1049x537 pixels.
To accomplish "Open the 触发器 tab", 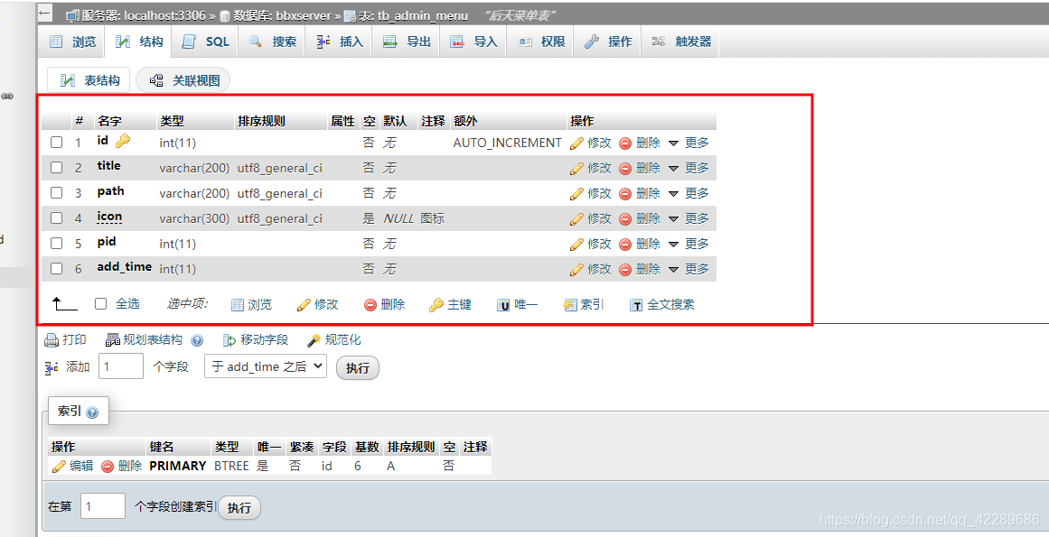I will [x=680, y=42].
